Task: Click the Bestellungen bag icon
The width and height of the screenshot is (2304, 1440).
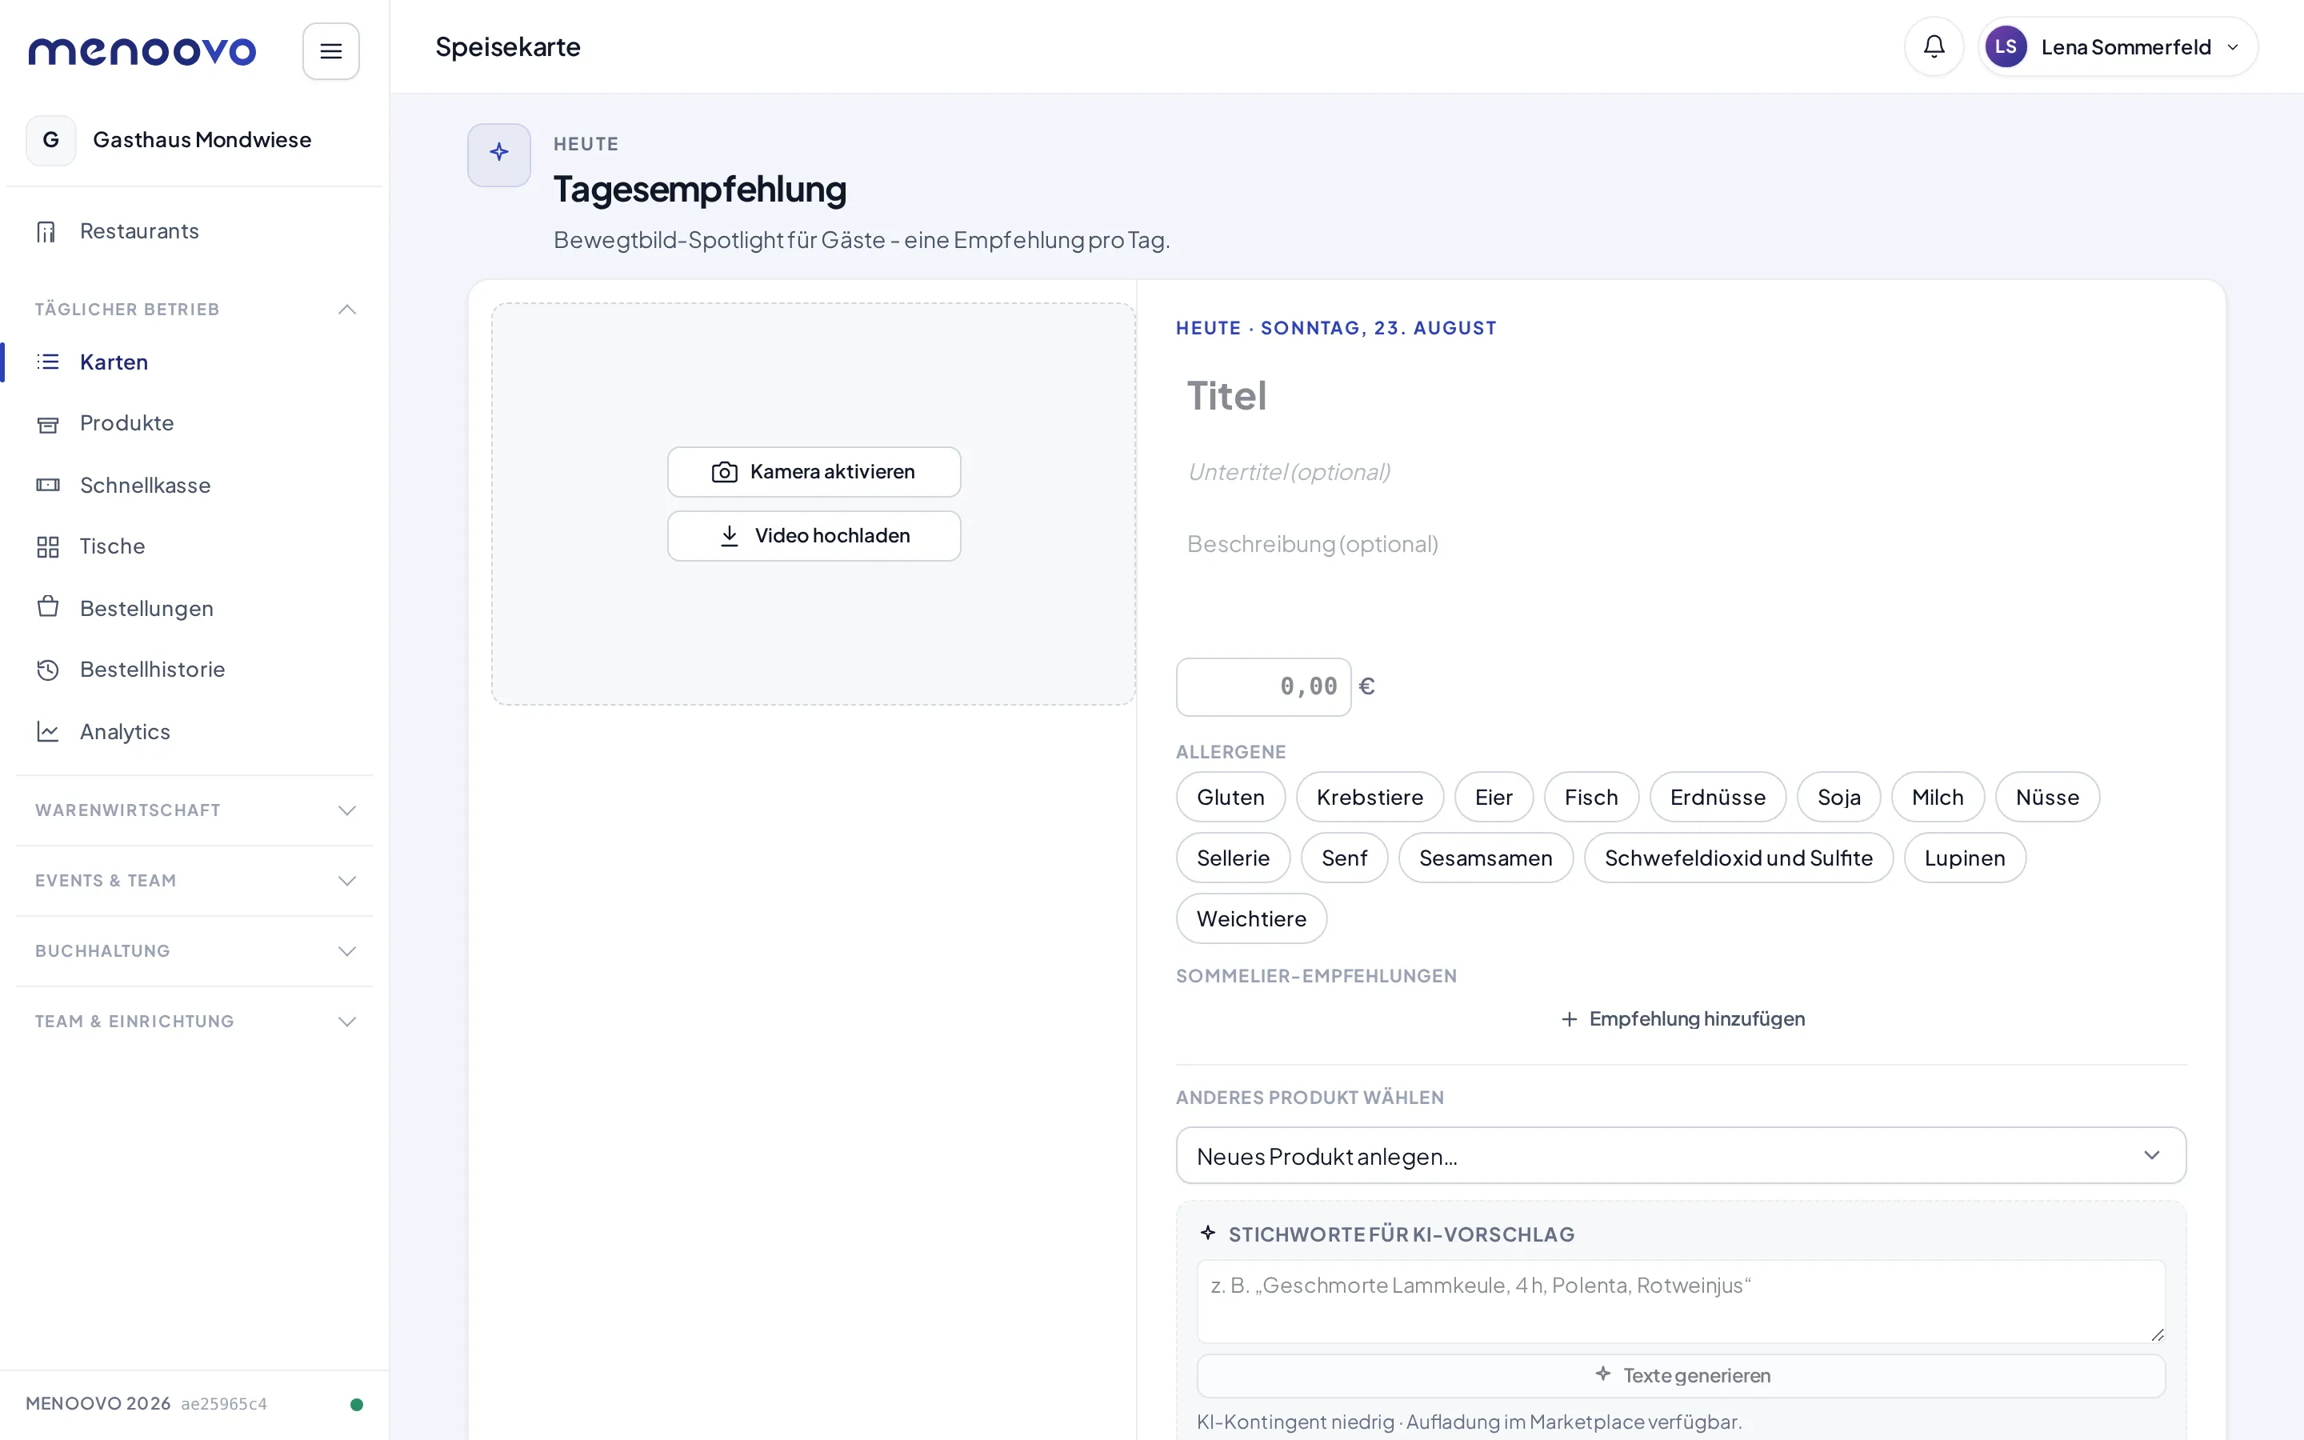Action: (x=48, y=608)
